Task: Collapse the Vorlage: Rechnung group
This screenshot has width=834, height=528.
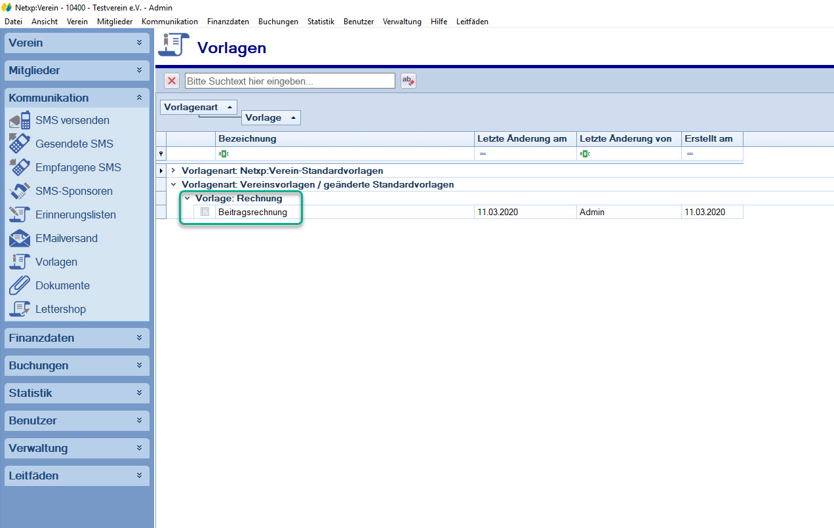Action: [x=187, y=198]
